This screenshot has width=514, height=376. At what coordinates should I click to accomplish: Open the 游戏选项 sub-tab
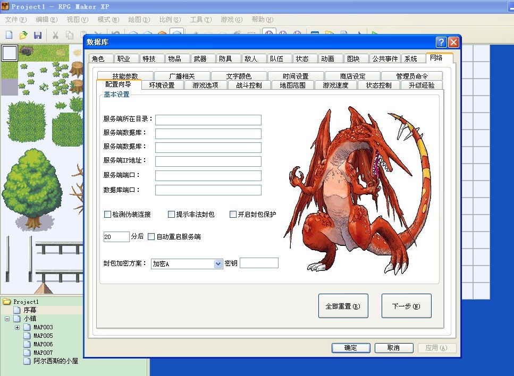[x=205, y=85]
